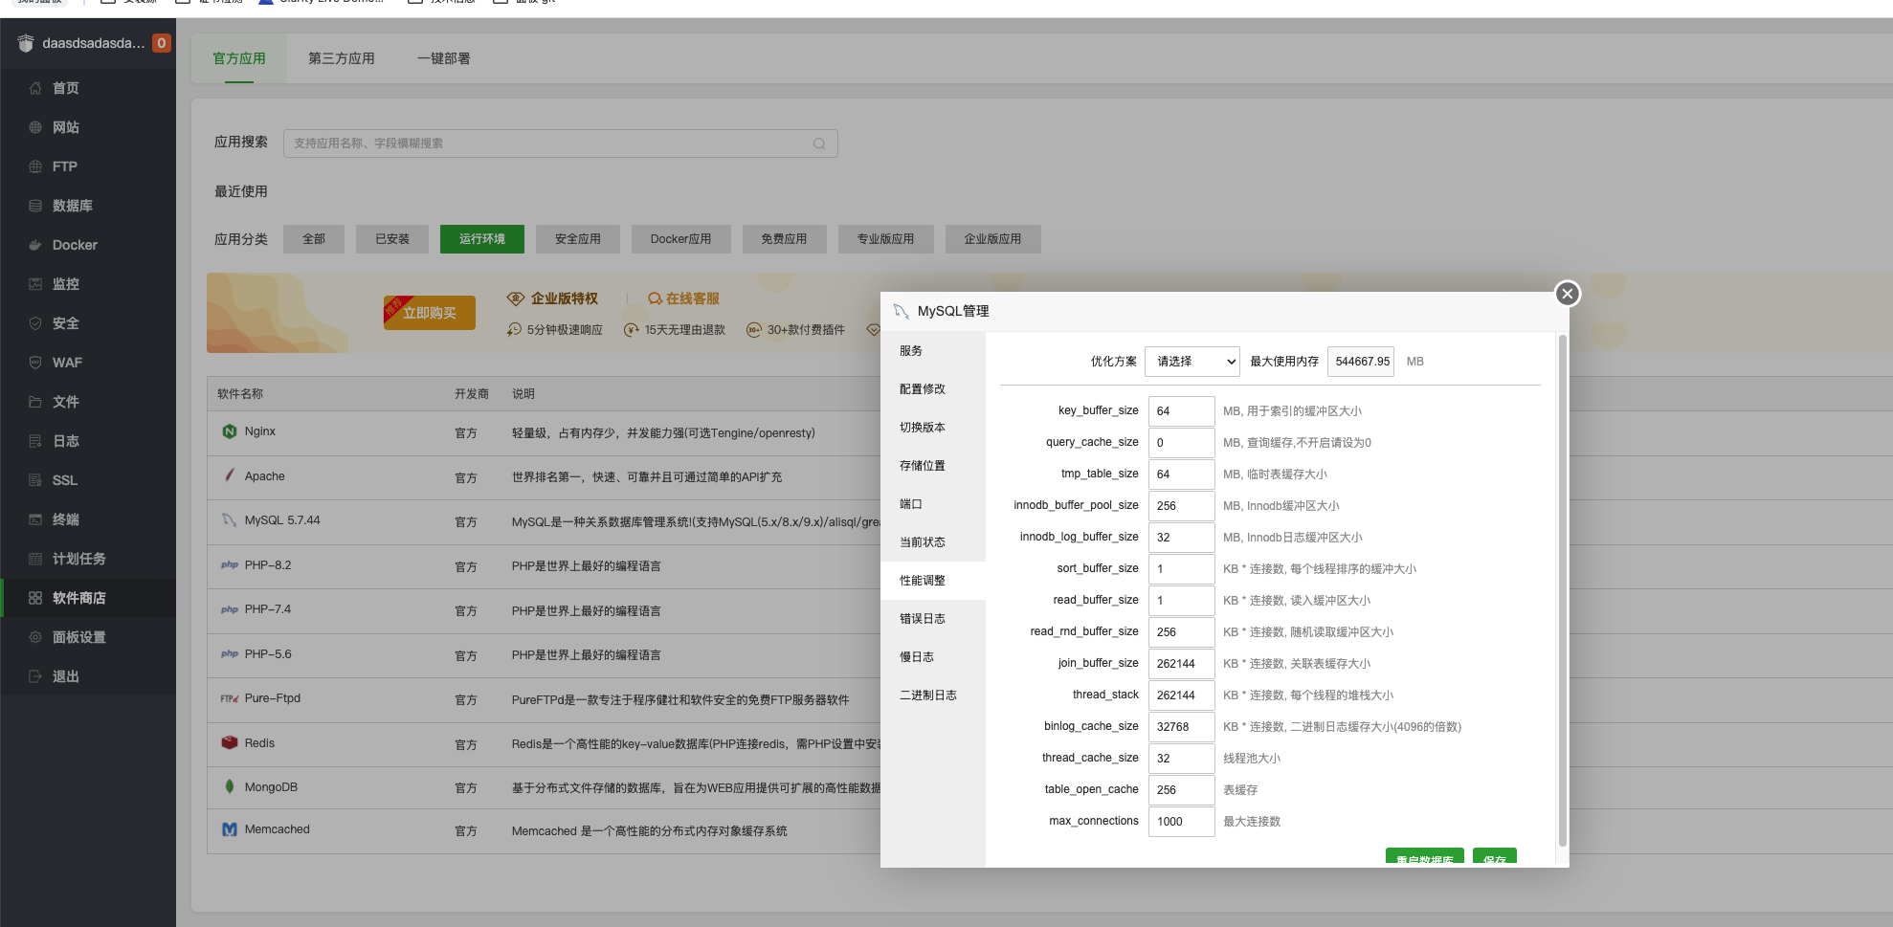The image size is (1893, 927).
Task: Click the search magnifier icon in app search
Action: [819, 143]
